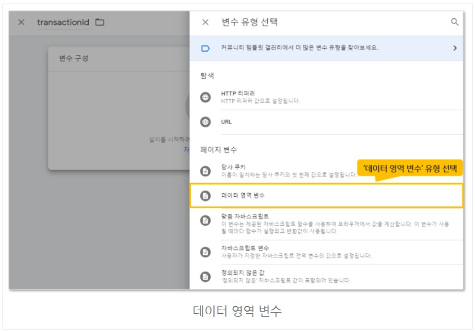
Task: Select the 당사 쿠키 variable type
Action: (326, 171)
